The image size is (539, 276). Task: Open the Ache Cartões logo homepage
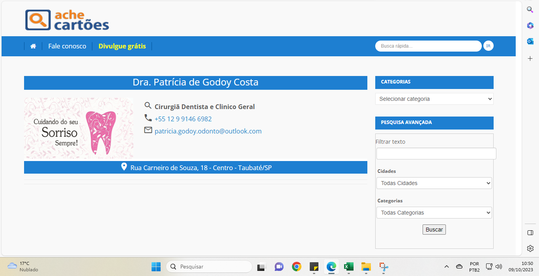[x=67, y=20]
